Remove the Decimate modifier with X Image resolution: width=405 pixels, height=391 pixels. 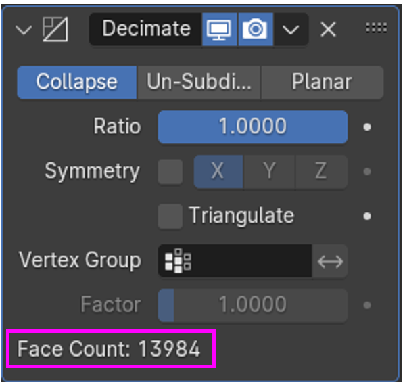328,29
